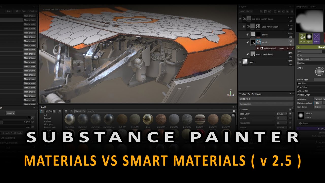Click the Undo stack button
Viewport: 325px width, 183px height.
pos(266,99)
